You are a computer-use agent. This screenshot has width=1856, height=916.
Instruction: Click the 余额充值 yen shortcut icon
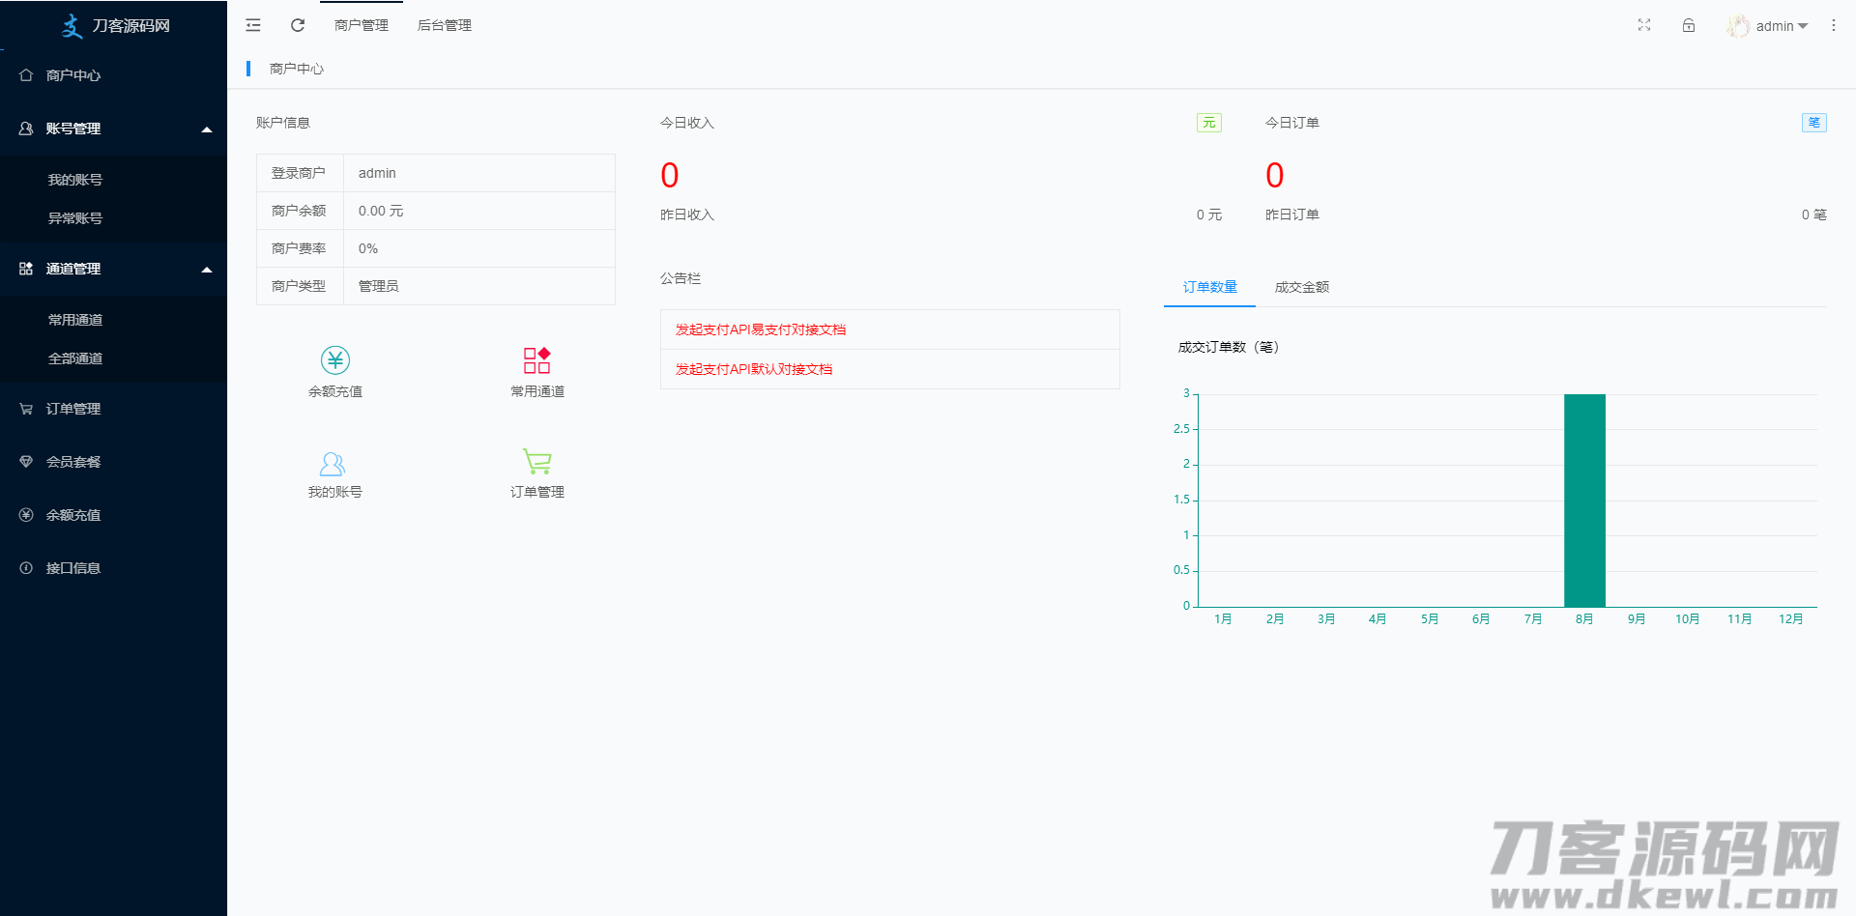pos(335,360)
